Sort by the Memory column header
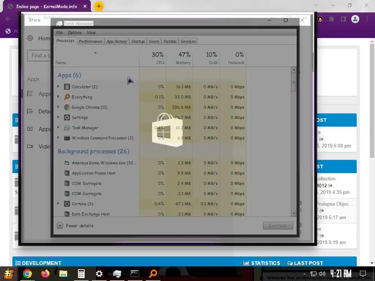Screen dimensions: 375x281 tap(179, 58)
